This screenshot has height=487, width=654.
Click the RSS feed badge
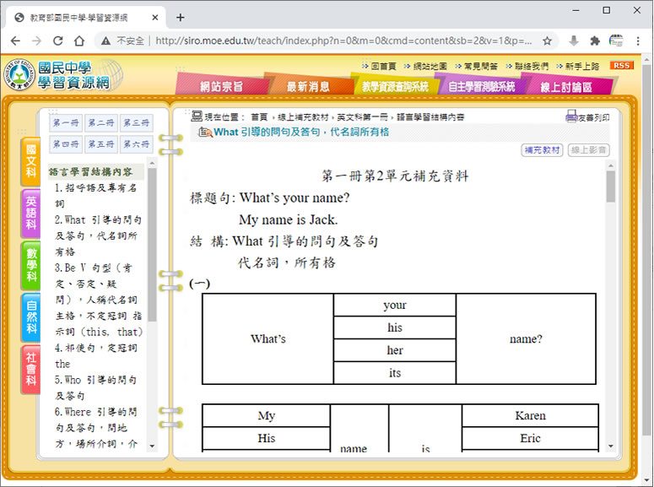point(622,66)
